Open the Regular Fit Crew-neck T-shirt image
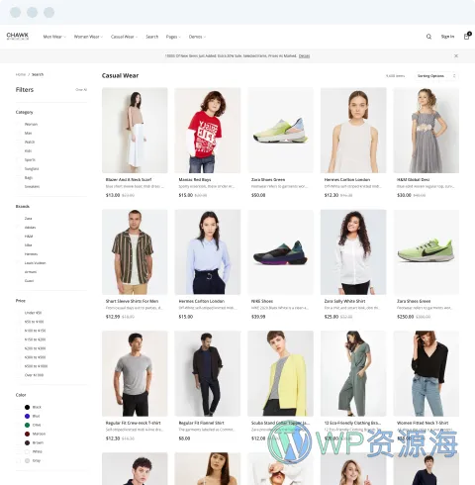475x485 pixels. pyautogui.click(x=135, y=373)
